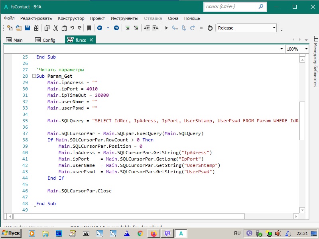Click in the Поиск search field
Viewport: 319px width, 239px height.
click(x=232, y=6)
